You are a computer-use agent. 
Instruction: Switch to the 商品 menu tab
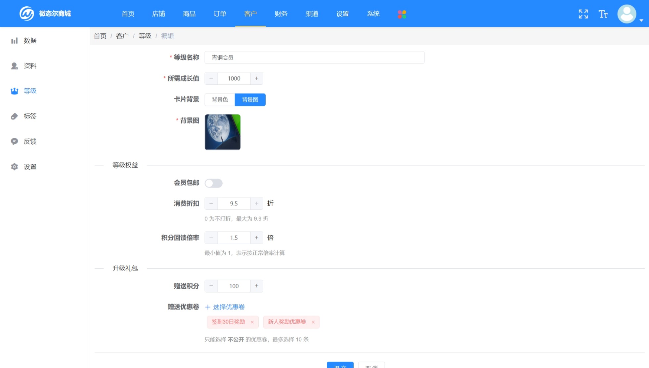189,14
